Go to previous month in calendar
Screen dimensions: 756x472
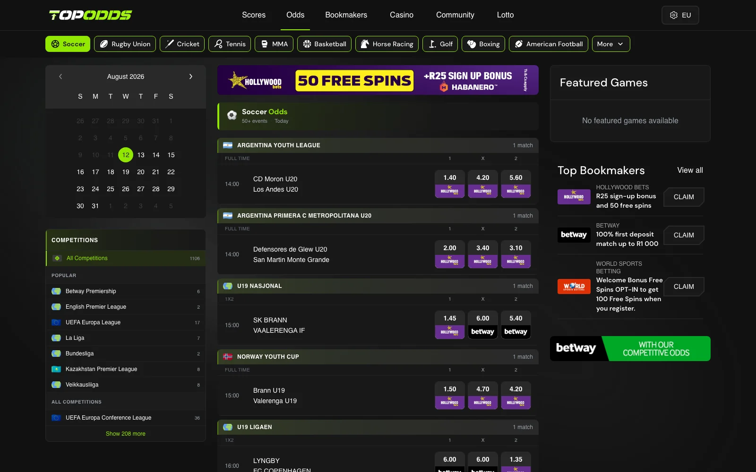[x=60, y=76]
